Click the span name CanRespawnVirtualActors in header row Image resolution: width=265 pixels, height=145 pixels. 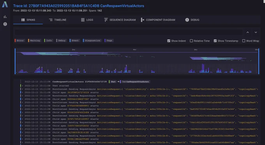[x=68, y=82]
